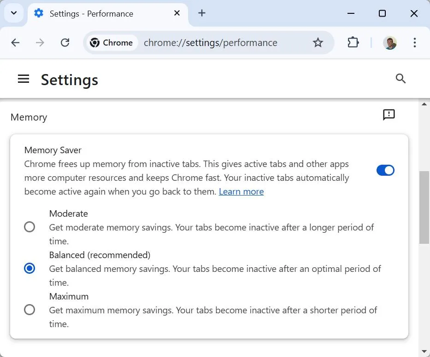This screenshot has width=430, height=357.
Task: Search settings with the magnifier icon
Action: [x=401, y=79]
